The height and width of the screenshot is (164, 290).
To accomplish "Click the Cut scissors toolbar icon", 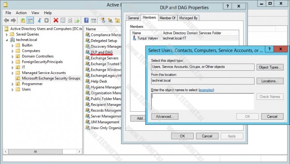I will 40,20.
